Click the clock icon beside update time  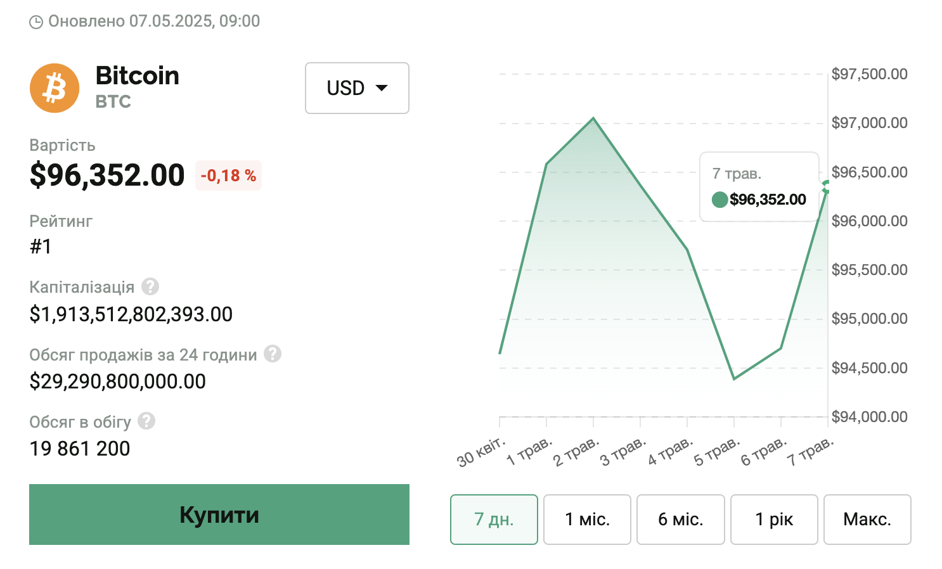click(x=37, y=22)
